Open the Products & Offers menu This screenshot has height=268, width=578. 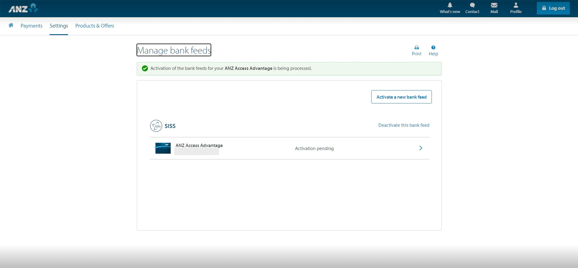95,26
